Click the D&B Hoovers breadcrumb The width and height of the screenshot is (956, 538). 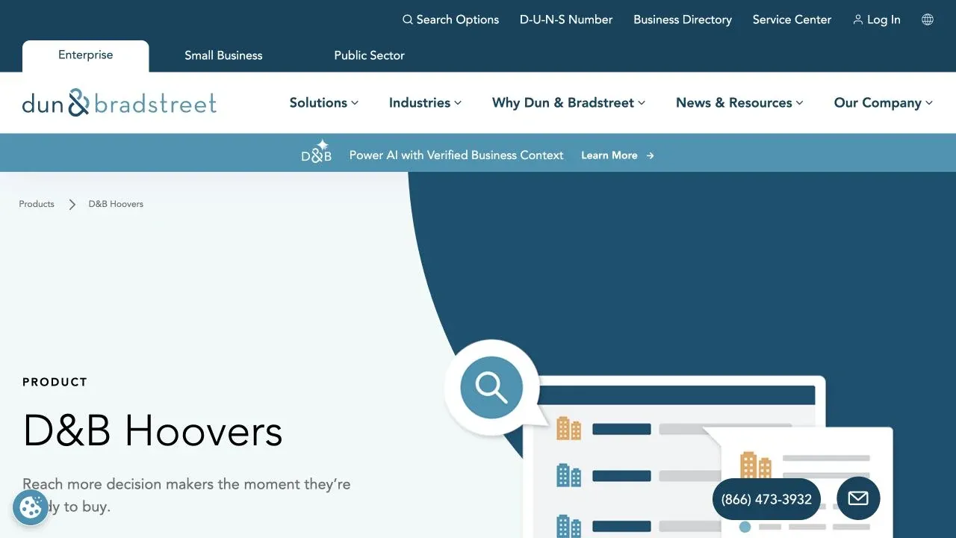click(116, 204)
